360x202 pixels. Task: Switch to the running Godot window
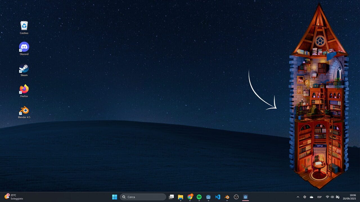(x=246, y=197)
